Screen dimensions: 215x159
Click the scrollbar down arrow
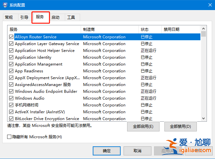[203, 118]
